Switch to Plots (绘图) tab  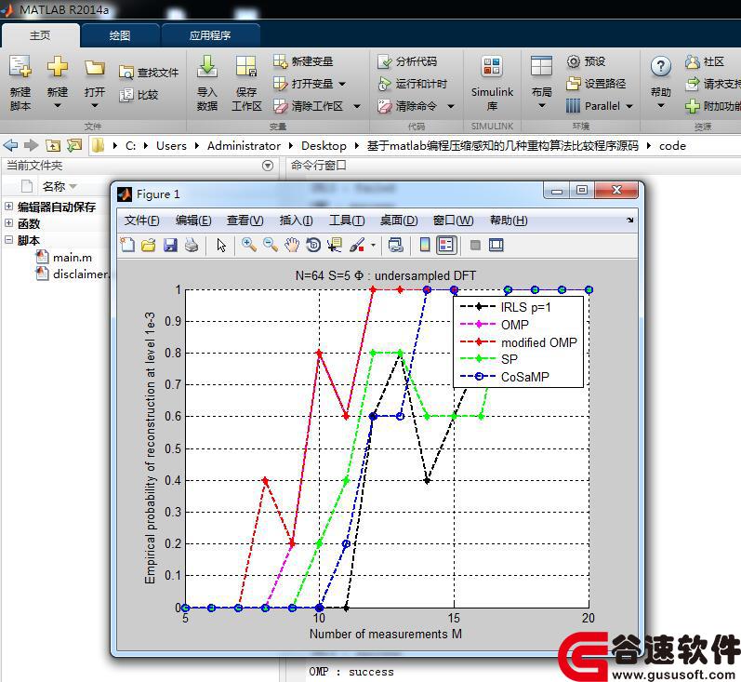pos(120,35)
